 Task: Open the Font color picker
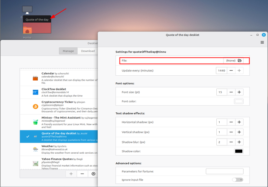click(x=239, y=102)
